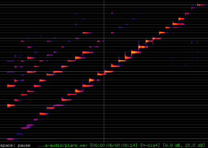
Task: Click the dB range '0.0 dB, 20.0 dB' readout
Action: [184, 145]
